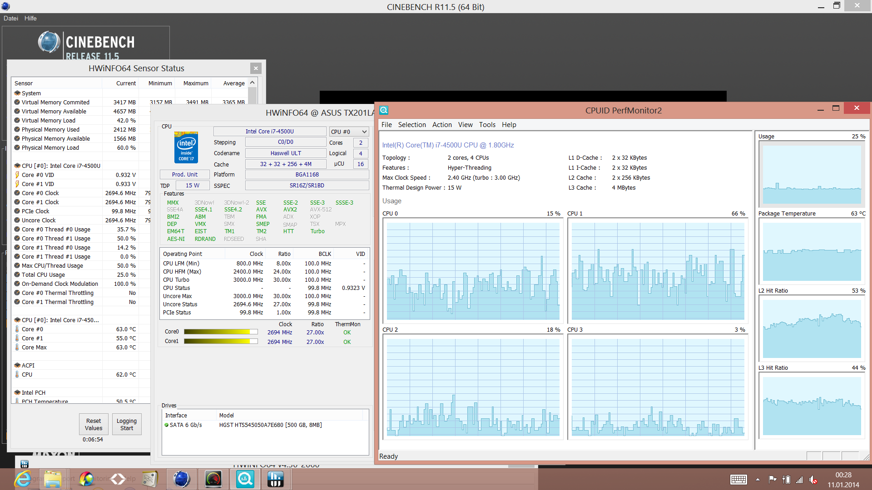Click the speedometer gauge taskbar icon
The width and height of the screenshot is (872, 490).
[213, 479]
